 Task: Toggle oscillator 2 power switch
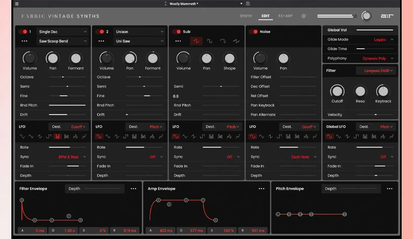tap(100, 32)
